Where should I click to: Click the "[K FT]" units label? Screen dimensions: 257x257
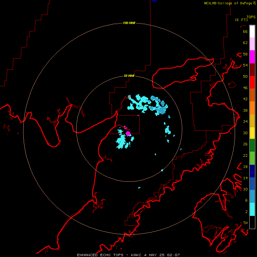click(x=241, y=20)
